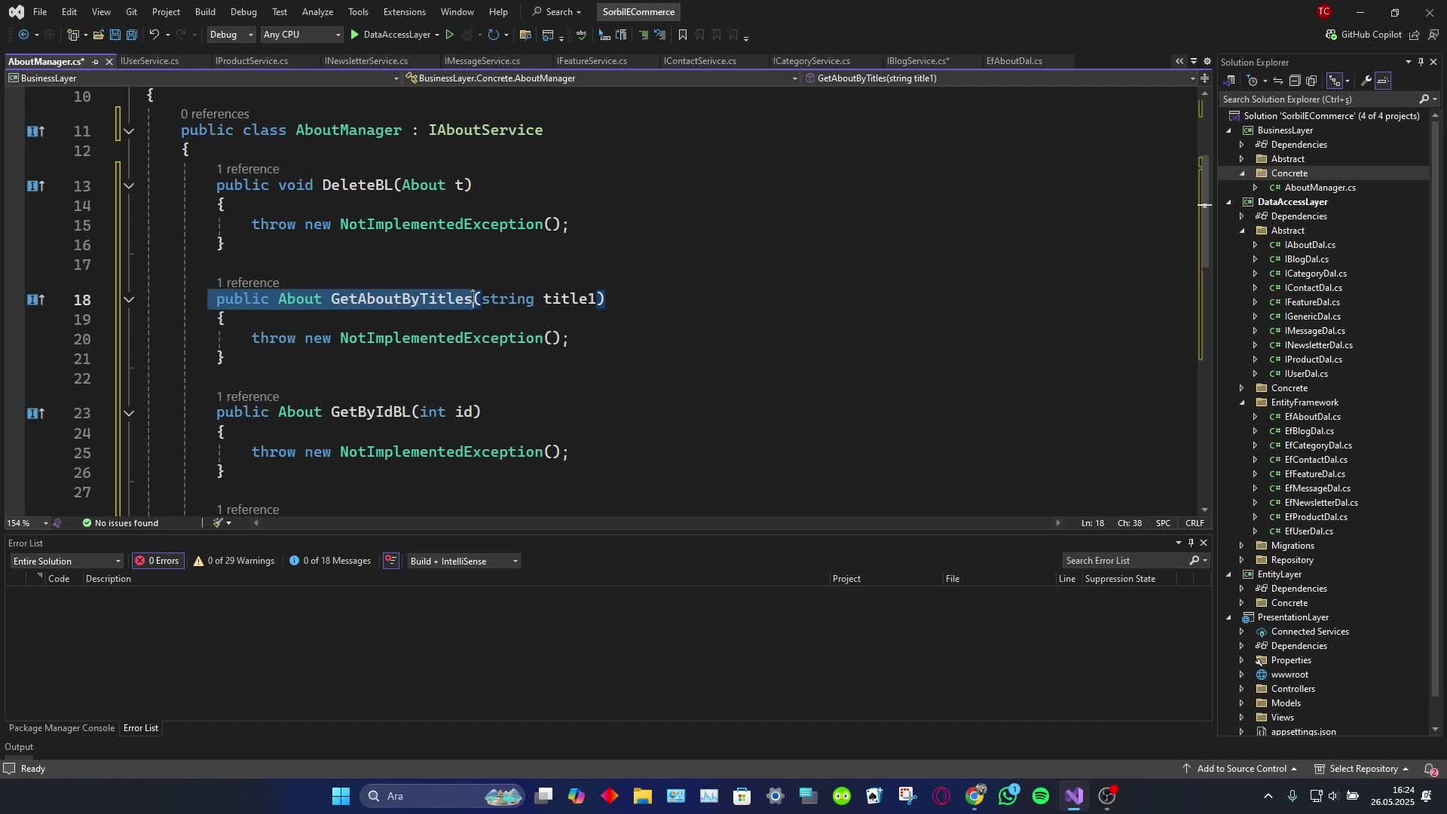Click Add to Source Control in status bar
This screenshot has width=1447, height=814.
point(1241,769)
